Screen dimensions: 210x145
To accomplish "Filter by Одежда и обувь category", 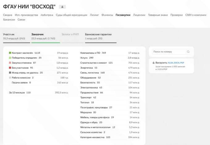I will [110, 122].
